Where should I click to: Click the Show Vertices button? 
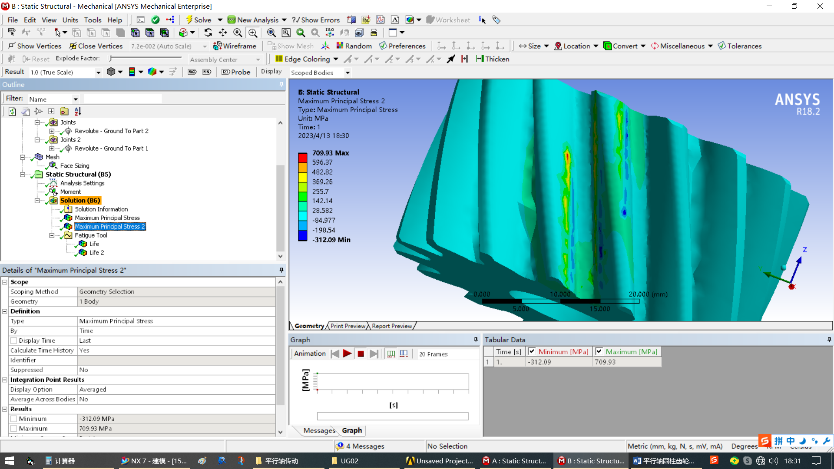click(x=34, y=46)
